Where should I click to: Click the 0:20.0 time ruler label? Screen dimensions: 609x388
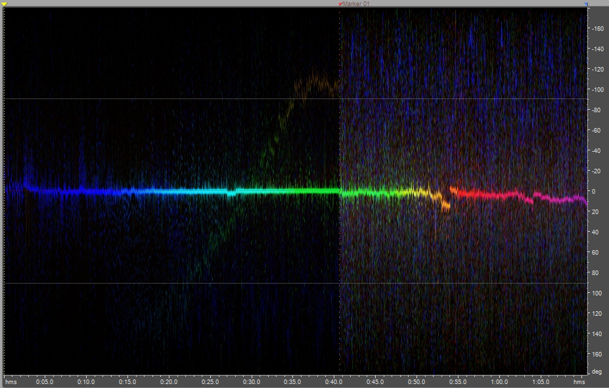[x=169, y=382]
